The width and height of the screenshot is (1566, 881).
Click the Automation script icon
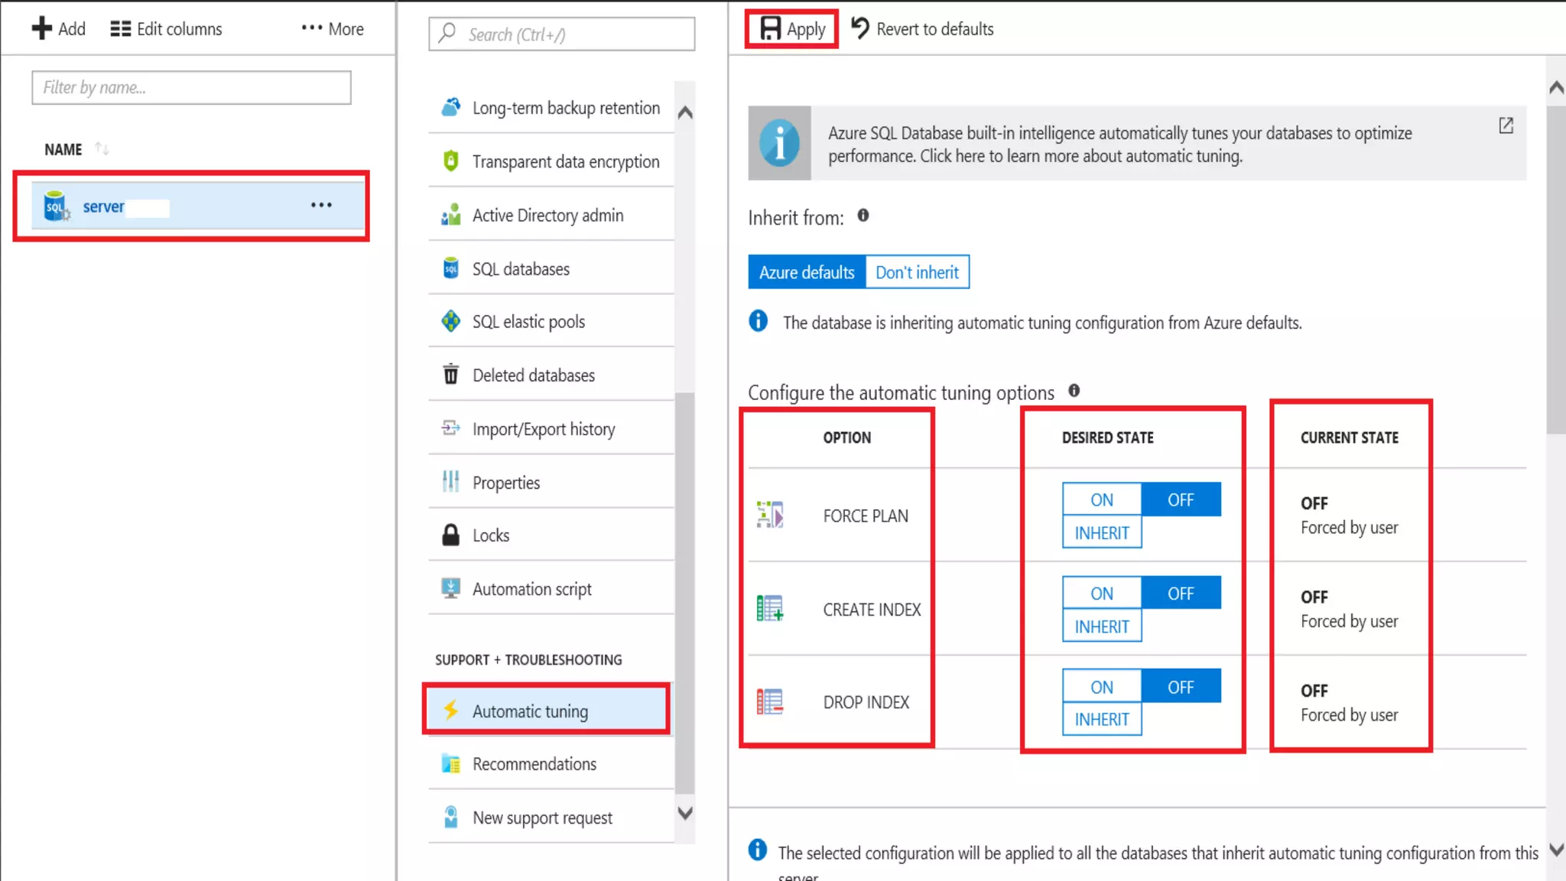pos(451,588)
